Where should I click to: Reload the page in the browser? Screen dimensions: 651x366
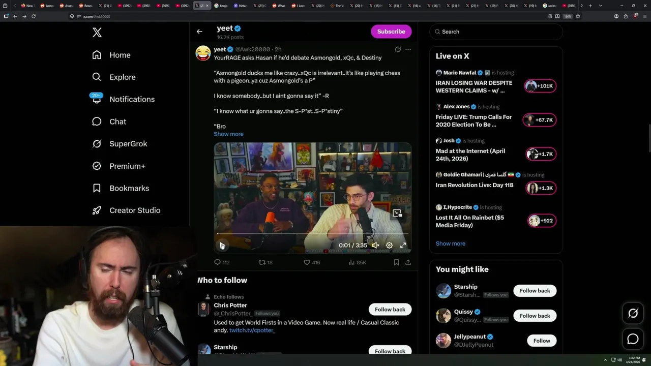point(34,16)
